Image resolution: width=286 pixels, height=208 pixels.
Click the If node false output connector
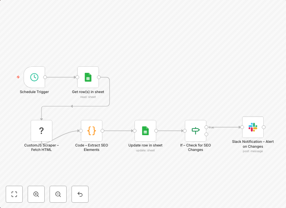tap(206, 134)
